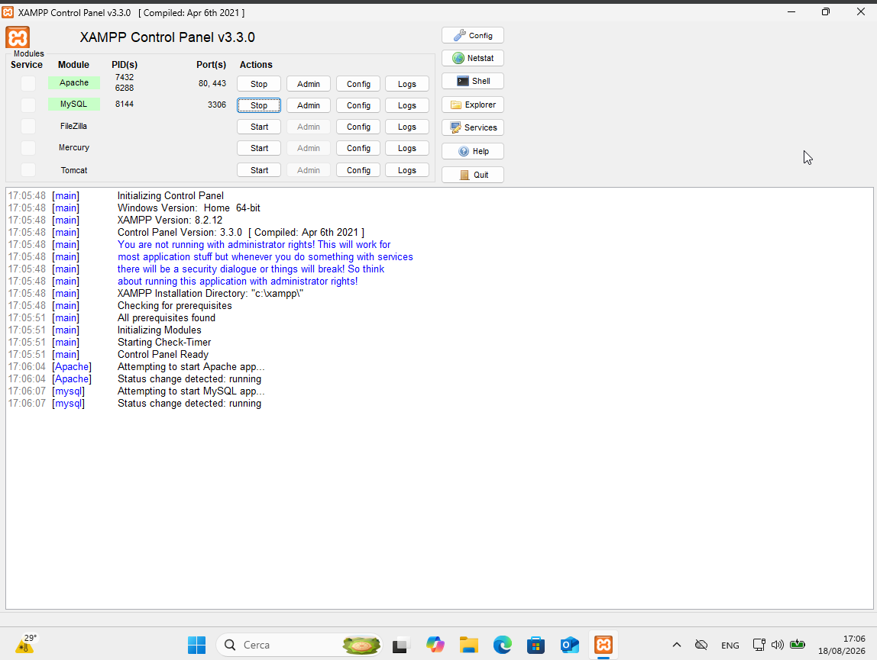Screen dimensions: 877x660
Task: Open Tomcat Config menu
Action: click(x=358, y=170)
